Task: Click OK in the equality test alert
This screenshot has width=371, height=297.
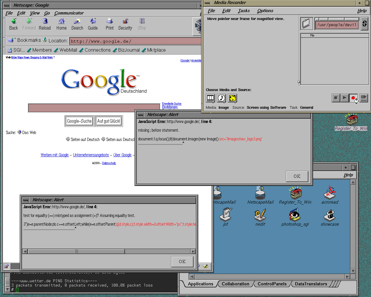Action: pos(182,261)
